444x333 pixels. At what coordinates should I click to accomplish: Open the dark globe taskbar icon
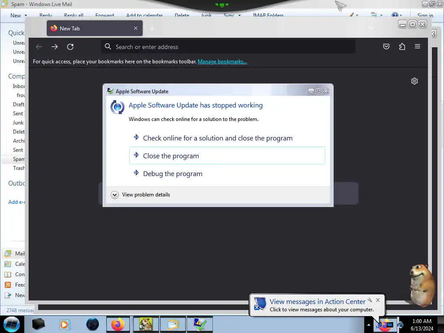[x=92, y=324]
